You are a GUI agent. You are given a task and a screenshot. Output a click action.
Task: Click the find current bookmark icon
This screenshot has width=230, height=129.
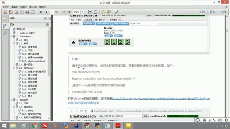click(47, 25)
